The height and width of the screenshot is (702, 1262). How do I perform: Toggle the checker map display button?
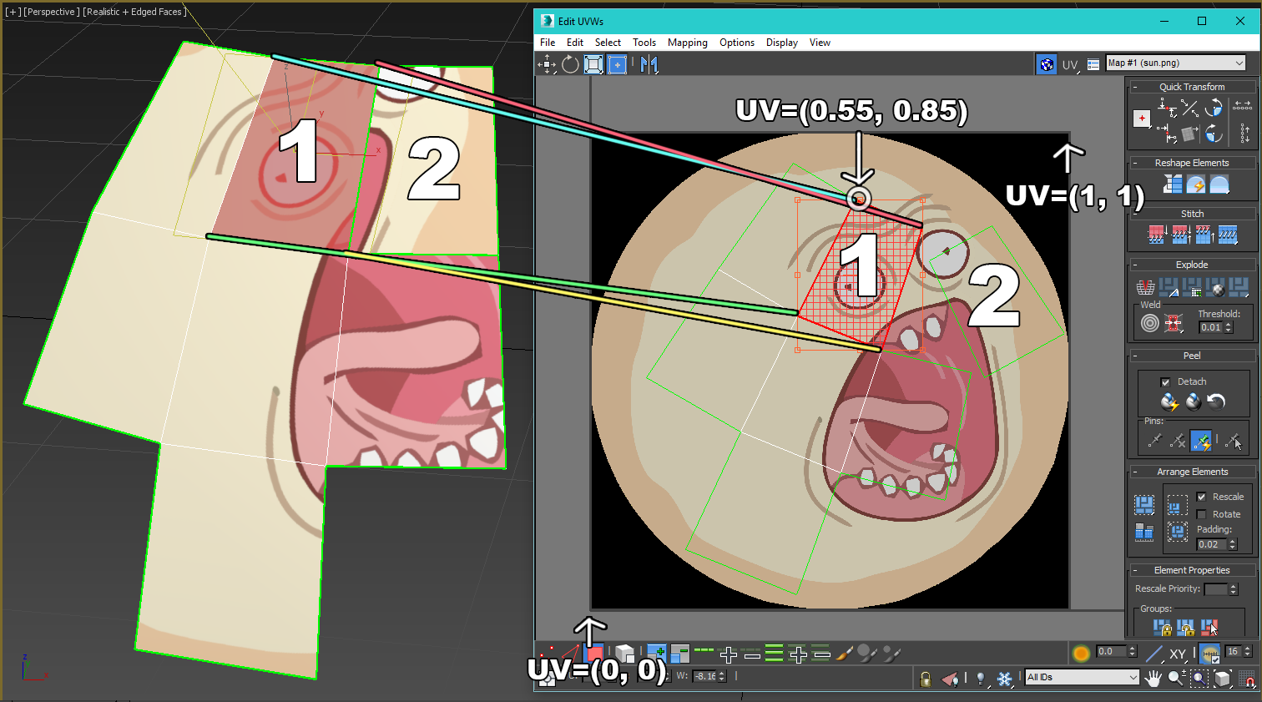click(x=1046, y=63)
